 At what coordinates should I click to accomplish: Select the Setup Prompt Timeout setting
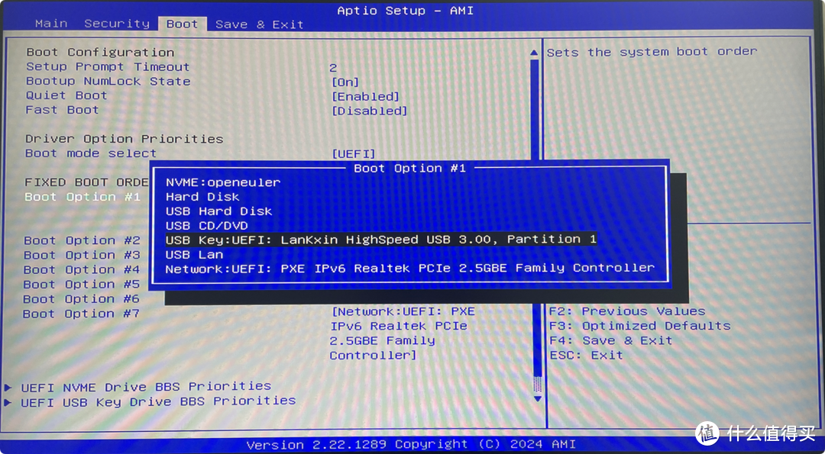(x=108, y=67)
